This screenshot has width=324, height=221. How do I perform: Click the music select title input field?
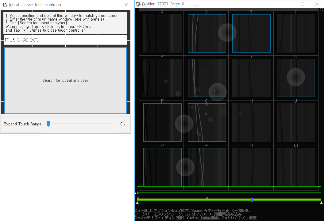(x=65, y=40)
